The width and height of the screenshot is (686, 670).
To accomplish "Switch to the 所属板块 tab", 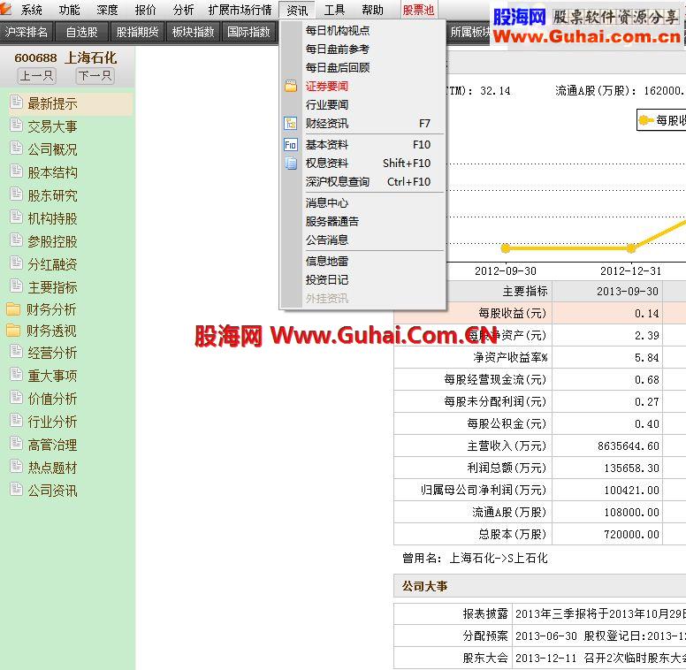I will click(469, 32).
